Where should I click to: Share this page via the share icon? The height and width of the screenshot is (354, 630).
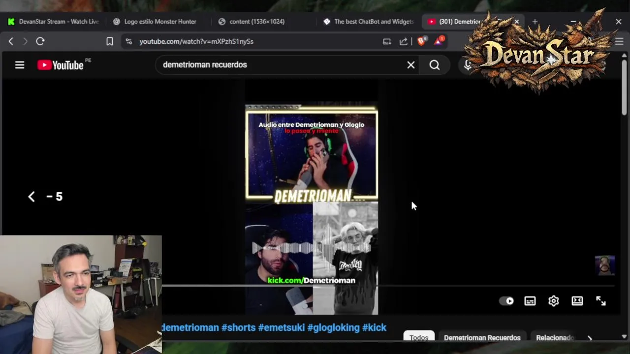coord(404,41)
